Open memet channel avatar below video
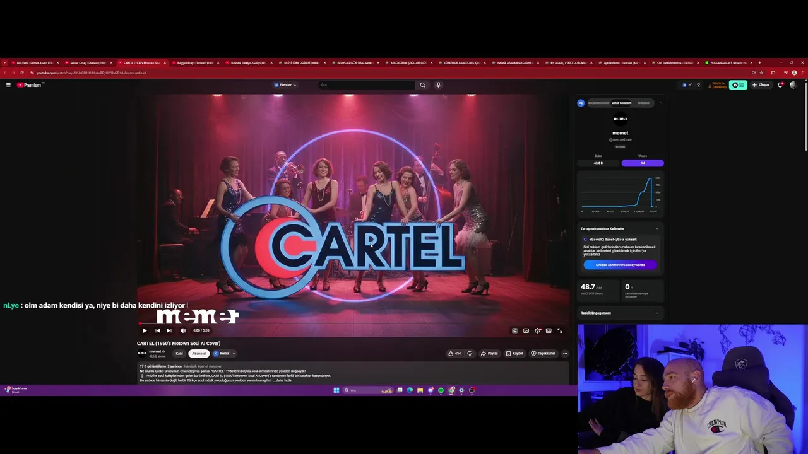This screenshot has height=454, width=808. [x=142, y=353]
